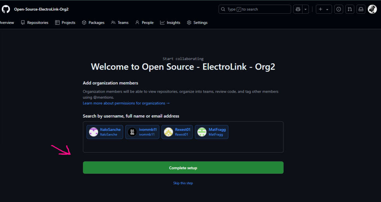The image size is (381, 202).
Task: Click the Insights graph icon
Action: (x=162, y=23)
